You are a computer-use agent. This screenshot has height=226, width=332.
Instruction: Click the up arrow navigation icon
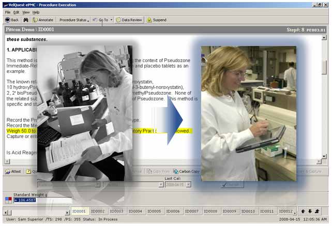pos(303,211)
